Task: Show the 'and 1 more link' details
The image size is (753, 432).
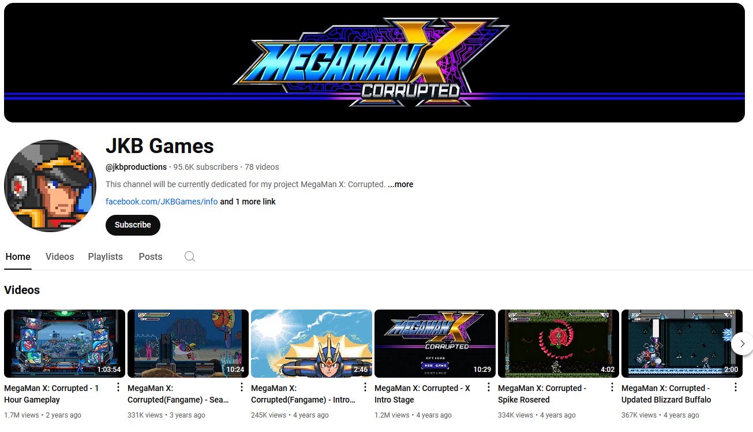Action: click(248, 202)
